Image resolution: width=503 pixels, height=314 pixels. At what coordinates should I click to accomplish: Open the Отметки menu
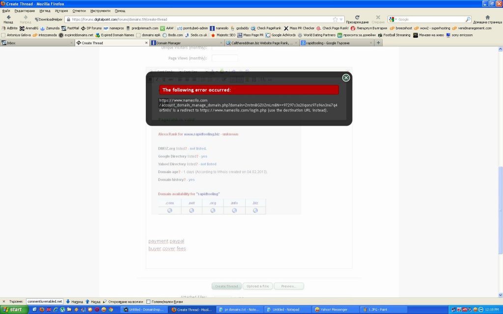(79, 11)
